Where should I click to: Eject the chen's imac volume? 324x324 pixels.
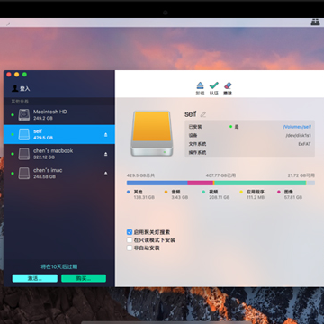[105, 174]
